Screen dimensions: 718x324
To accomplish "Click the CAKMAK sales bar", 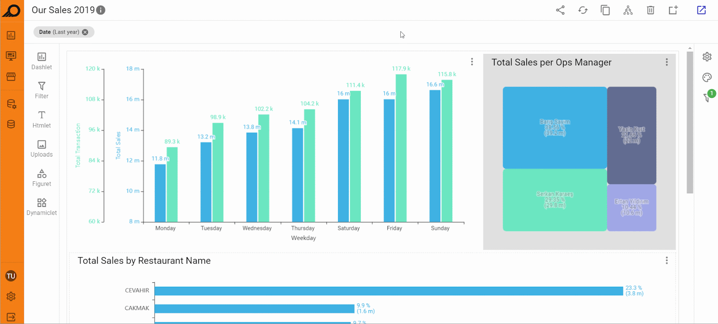I will click(x=254, y=309).
